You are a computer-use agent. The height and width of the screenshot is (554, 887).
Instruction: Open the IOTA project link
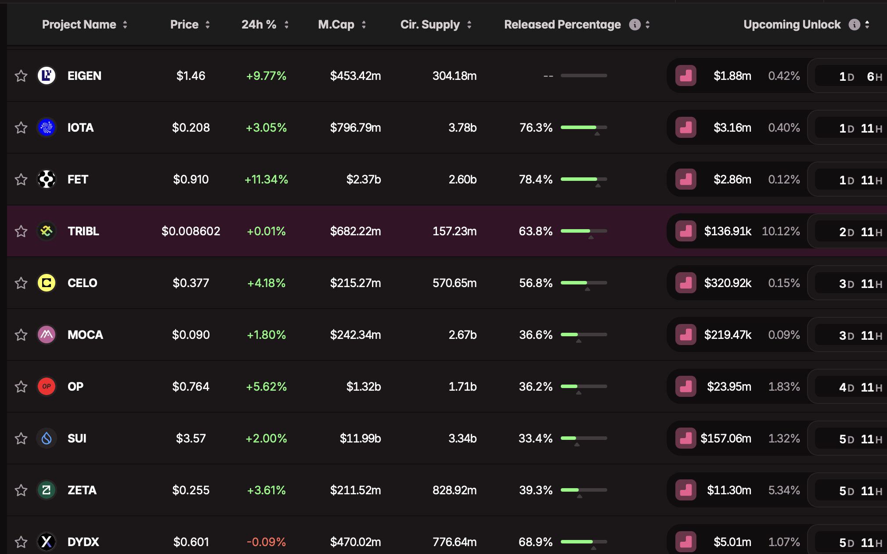(x=80, y=128)
